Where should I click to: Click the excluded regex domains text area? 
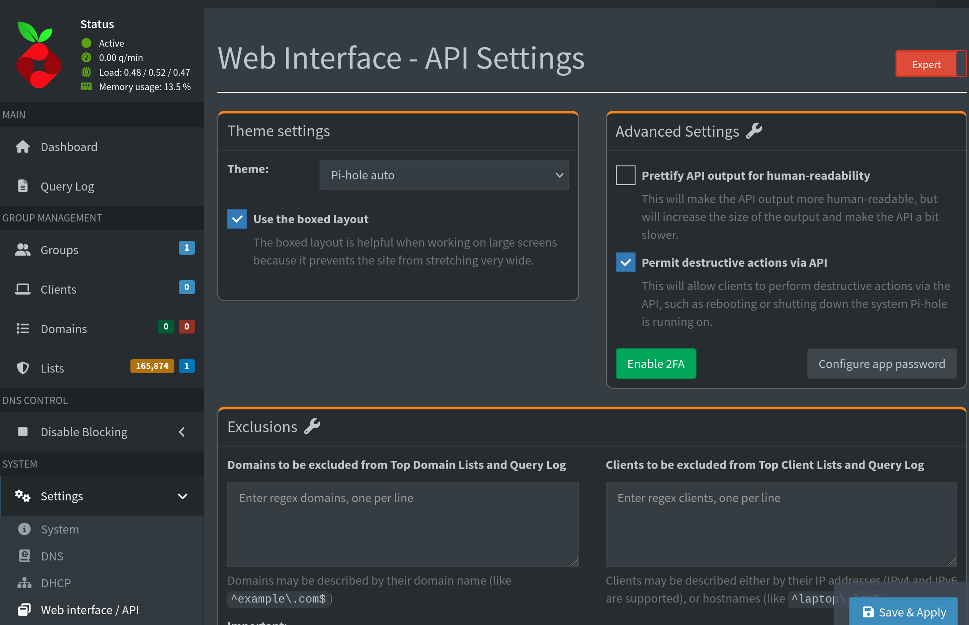402,524
